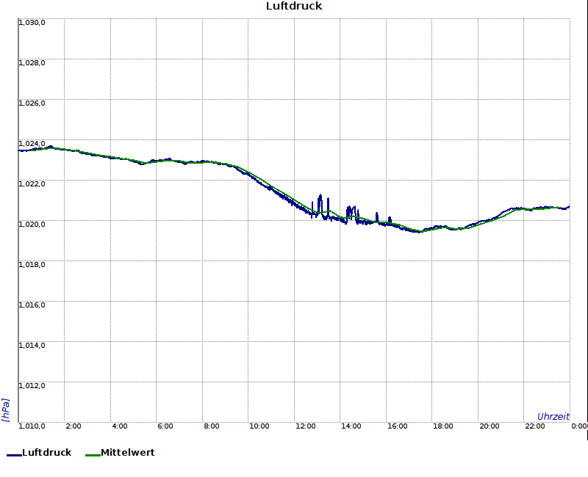The image size is (588, 477).
Task: Select the green Mittelwert legend line swatch
Action: tap(93, 455)
